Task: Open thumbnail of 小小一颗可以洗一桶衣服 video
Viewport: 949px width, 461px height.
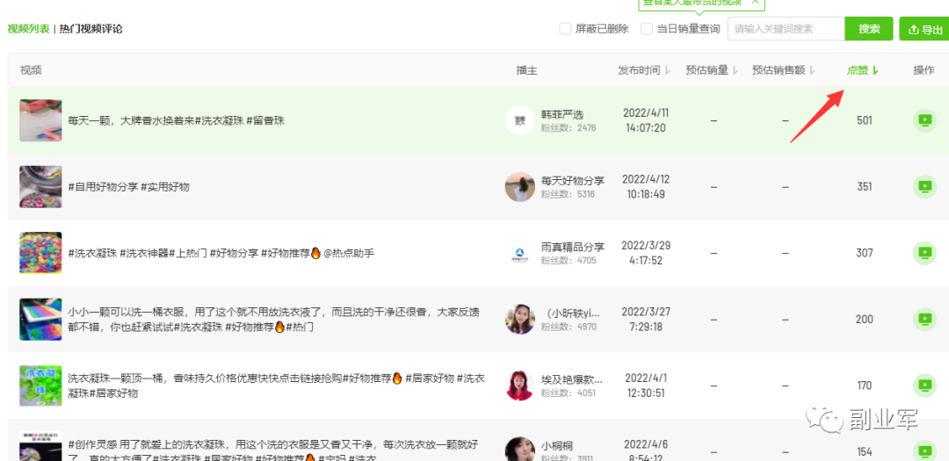Action: [40, 319]
